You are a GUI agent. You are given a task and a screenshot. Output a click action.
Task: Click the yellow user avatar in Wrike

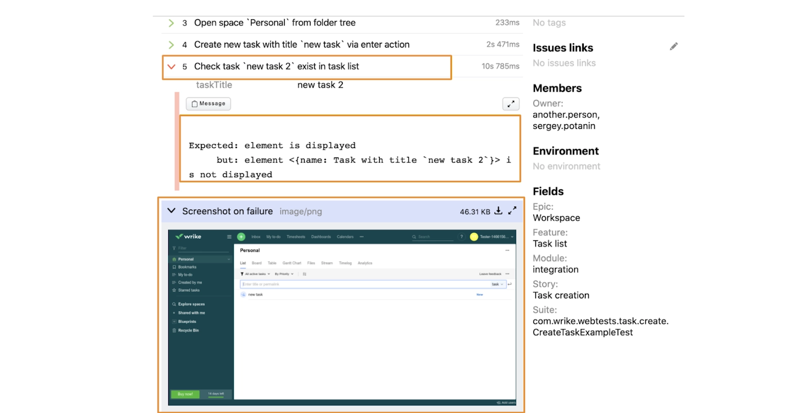point(474,237)
